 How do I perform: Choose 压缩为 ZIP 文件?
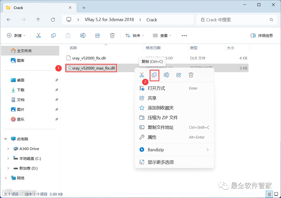tap(174, 118)
